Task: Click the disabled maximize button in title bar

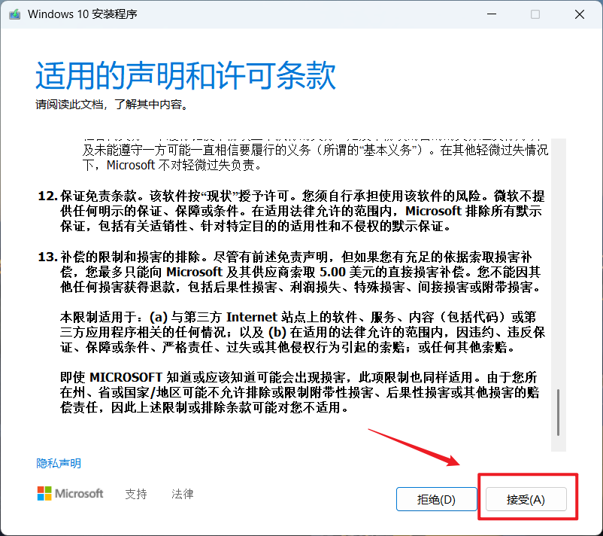Action: point(535,14)
